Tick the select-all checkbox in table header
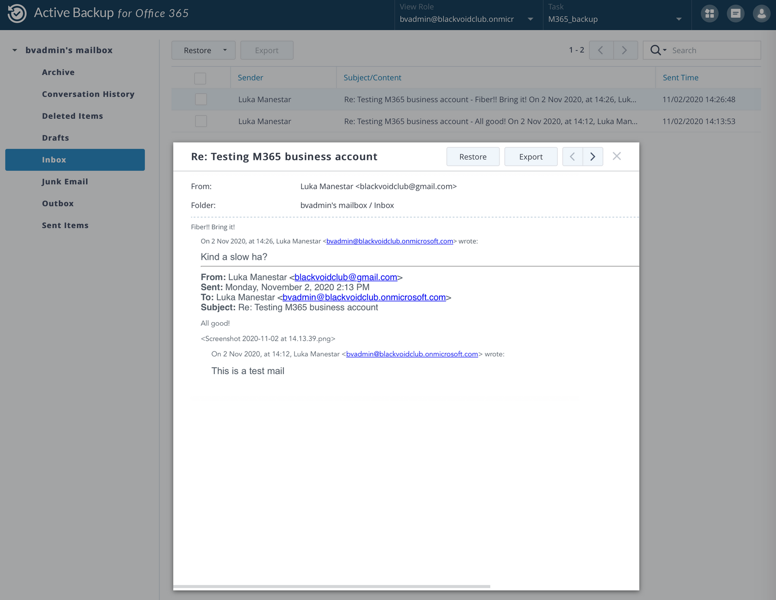 tap(200, 78)
